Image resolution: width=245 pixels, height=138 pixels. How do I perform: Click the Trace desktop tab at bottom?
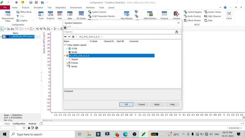pos(7,123)
